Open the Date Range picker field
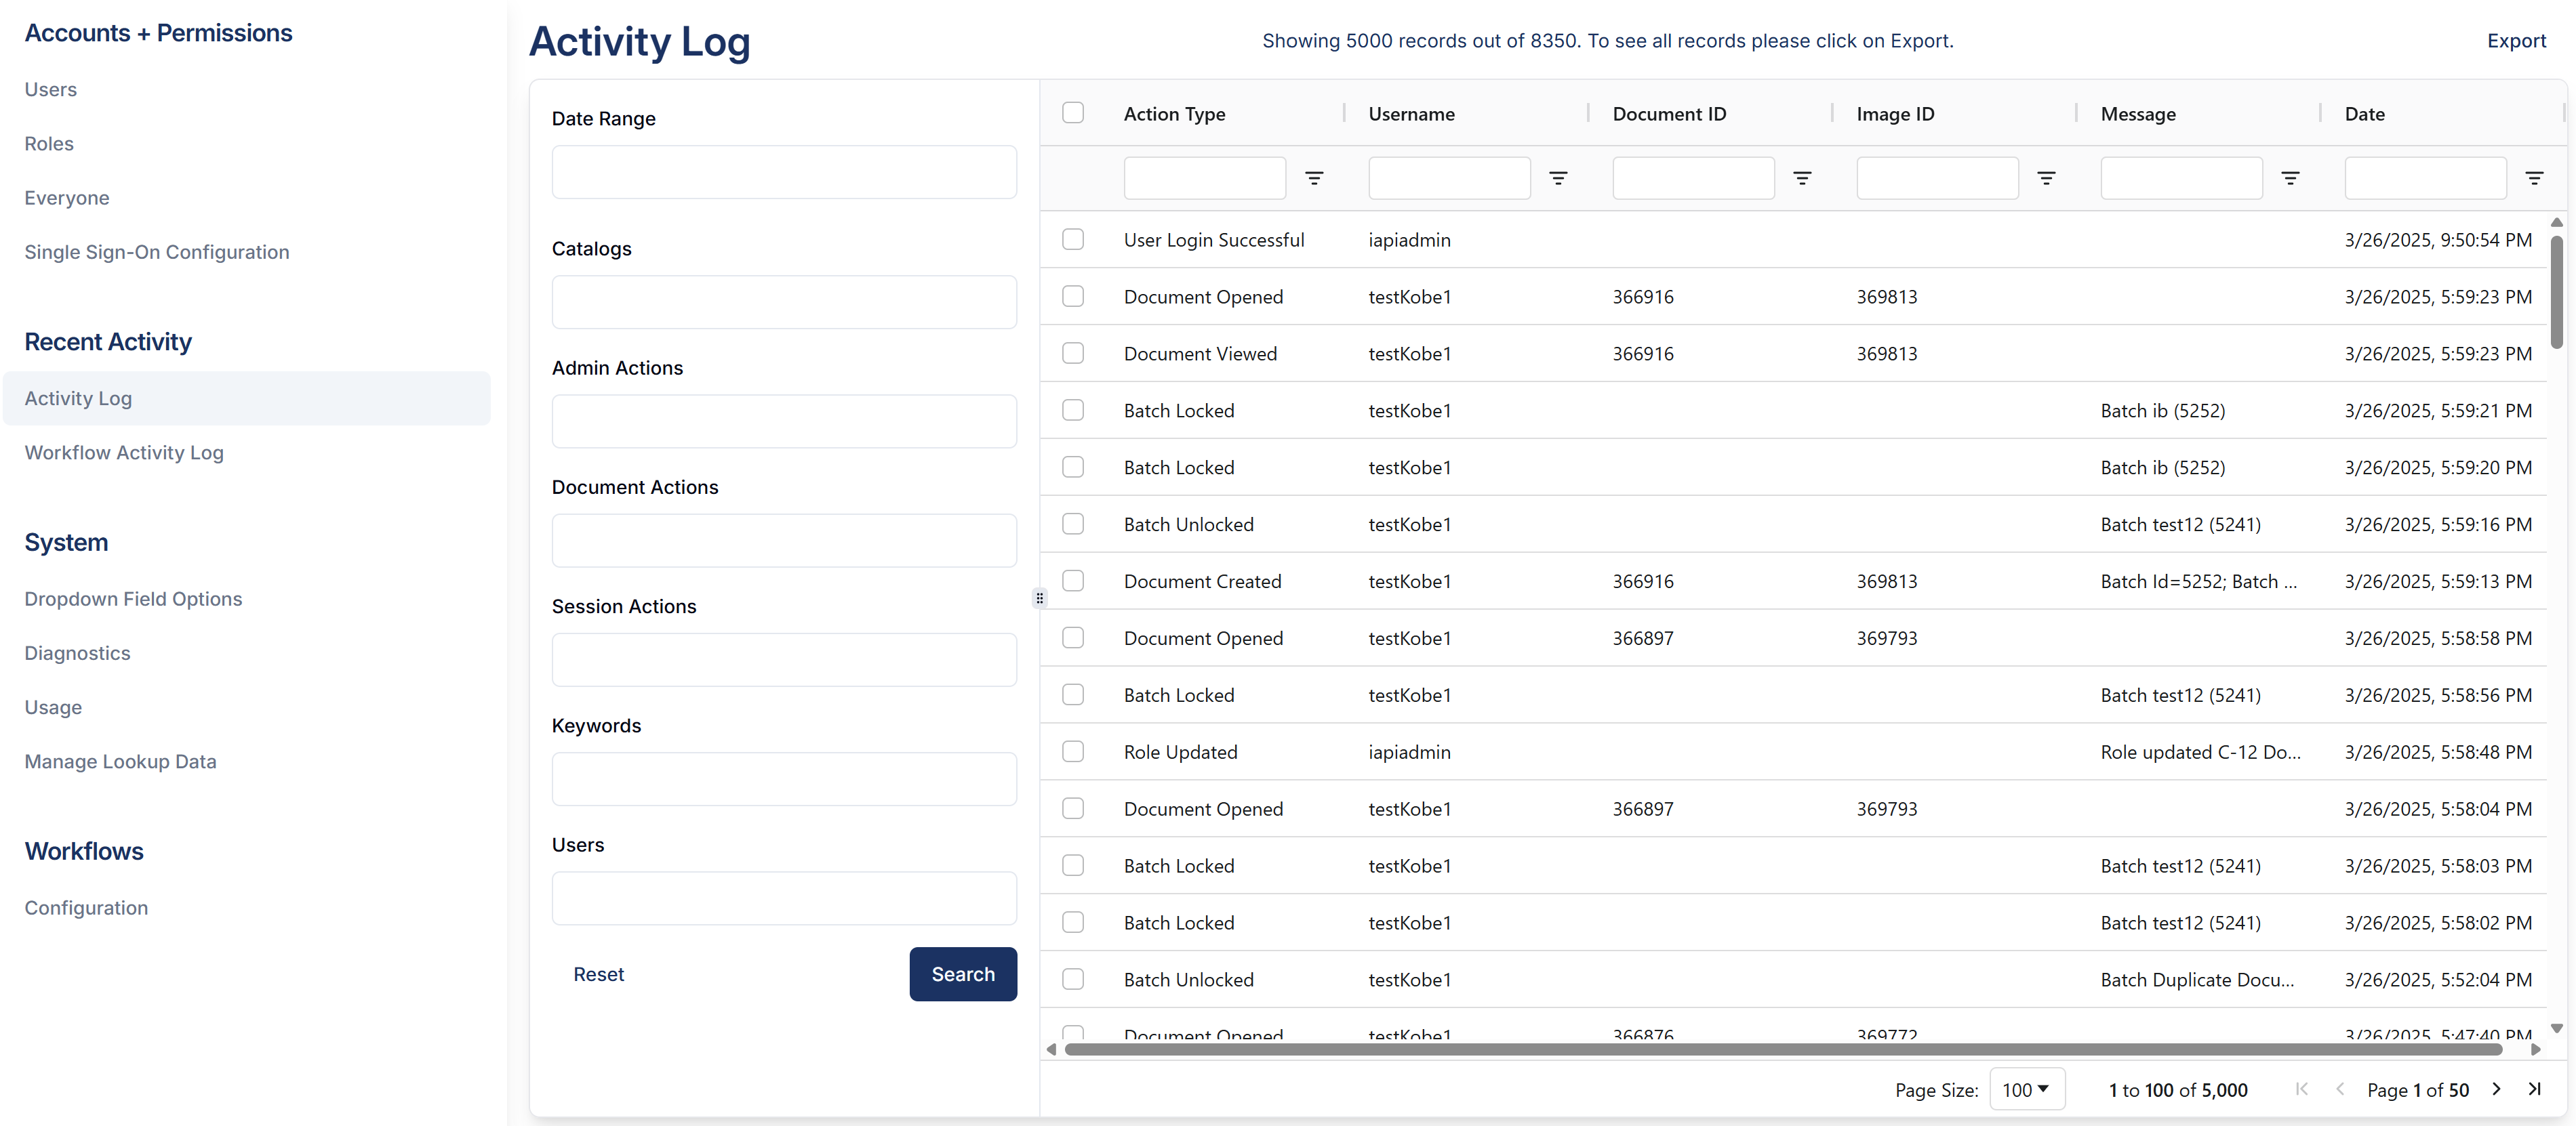Screen dimensions: 2576x1126 pos(784,172)
